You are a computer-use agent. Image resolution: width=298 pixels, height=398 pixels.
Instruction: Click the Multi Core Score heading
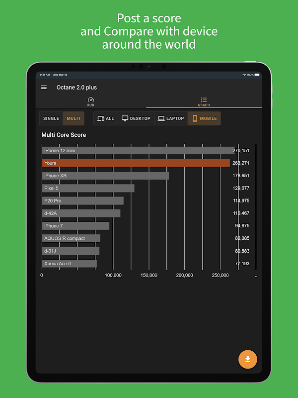click(64, 135)
